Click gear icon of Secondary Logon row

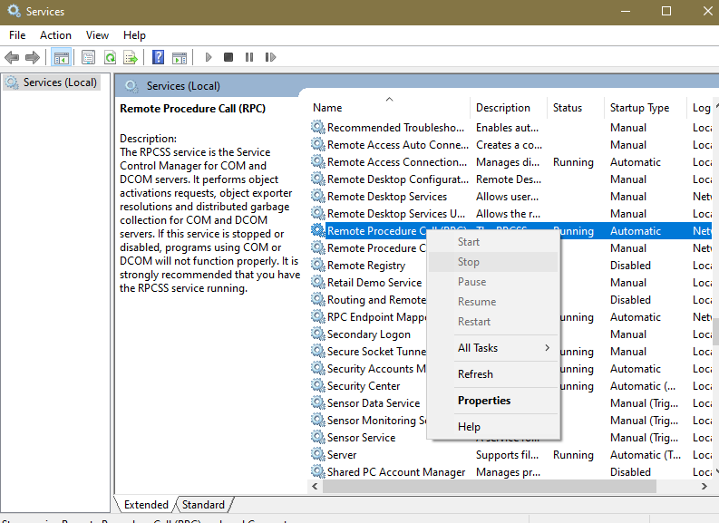pyautogui.click(x=317, y=334)
